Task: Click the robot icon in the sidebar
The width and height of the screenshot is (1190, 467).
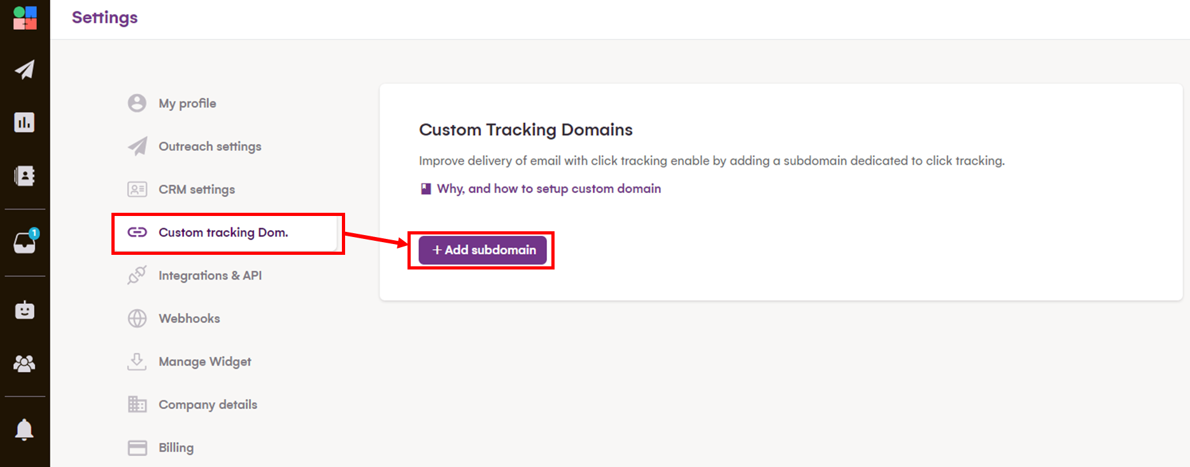Action: (25, 310)
